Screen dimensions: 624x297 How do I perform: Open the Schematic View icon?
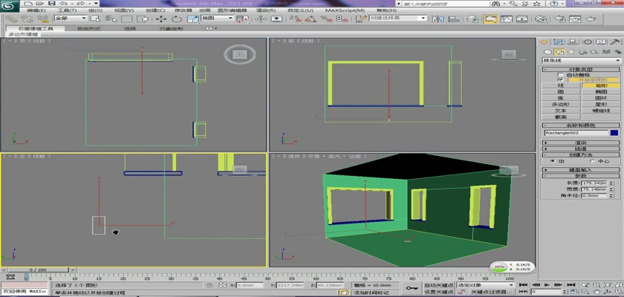pos(521,19)
